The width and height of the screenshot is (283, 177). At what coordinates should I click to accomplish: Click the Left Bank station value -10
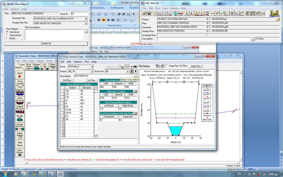coord(109,109)
